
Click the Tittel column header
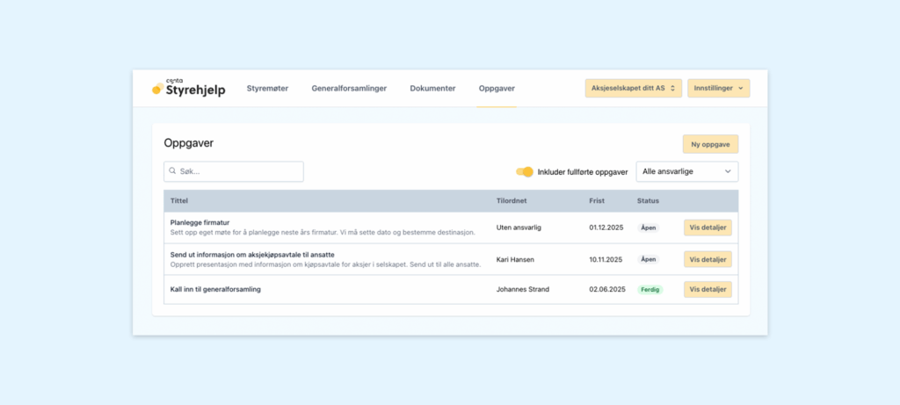[179, 201]
